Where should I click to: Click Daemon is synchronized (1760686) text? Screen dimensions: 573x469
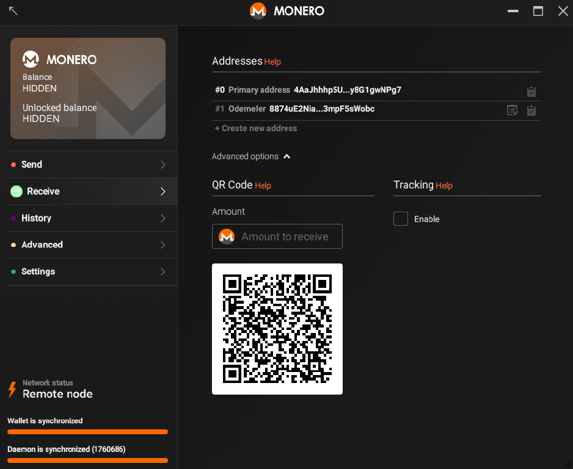click(67, 449)
